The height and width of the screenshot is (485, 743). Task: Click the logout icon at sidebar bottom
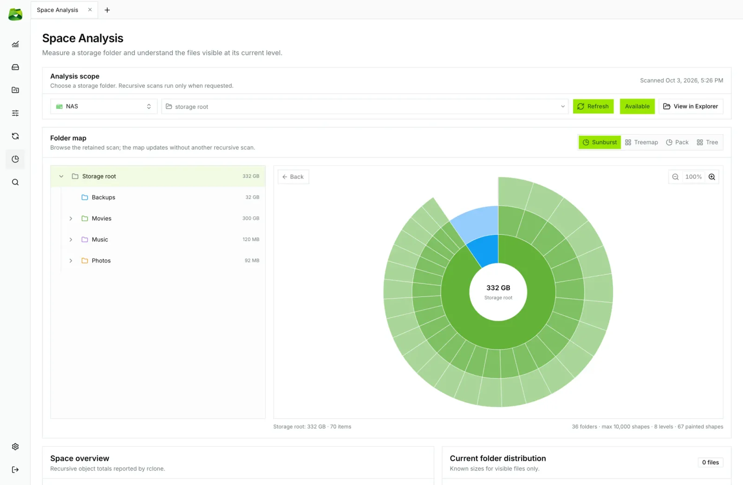15,470
